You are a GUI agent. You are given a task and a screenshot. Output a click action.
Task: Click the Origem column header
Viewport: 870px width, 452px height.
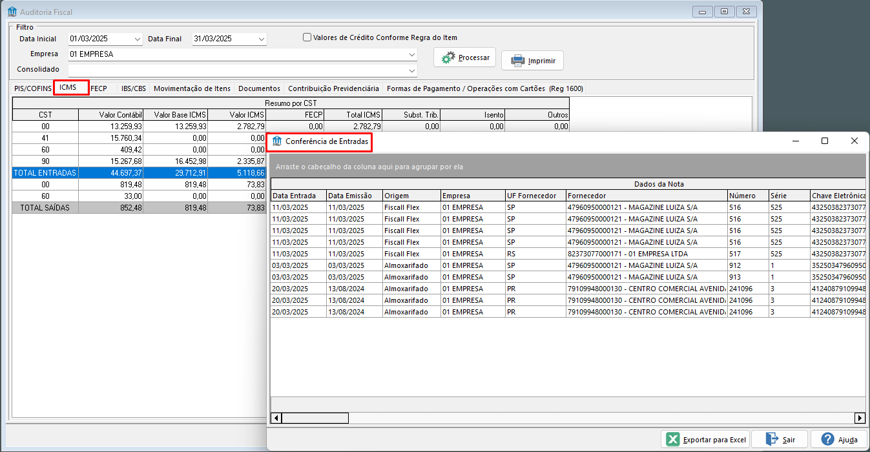pyautogui.click(x=411, y=196)
